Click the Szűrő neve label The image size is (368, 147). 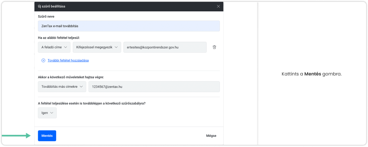[46, 16]
